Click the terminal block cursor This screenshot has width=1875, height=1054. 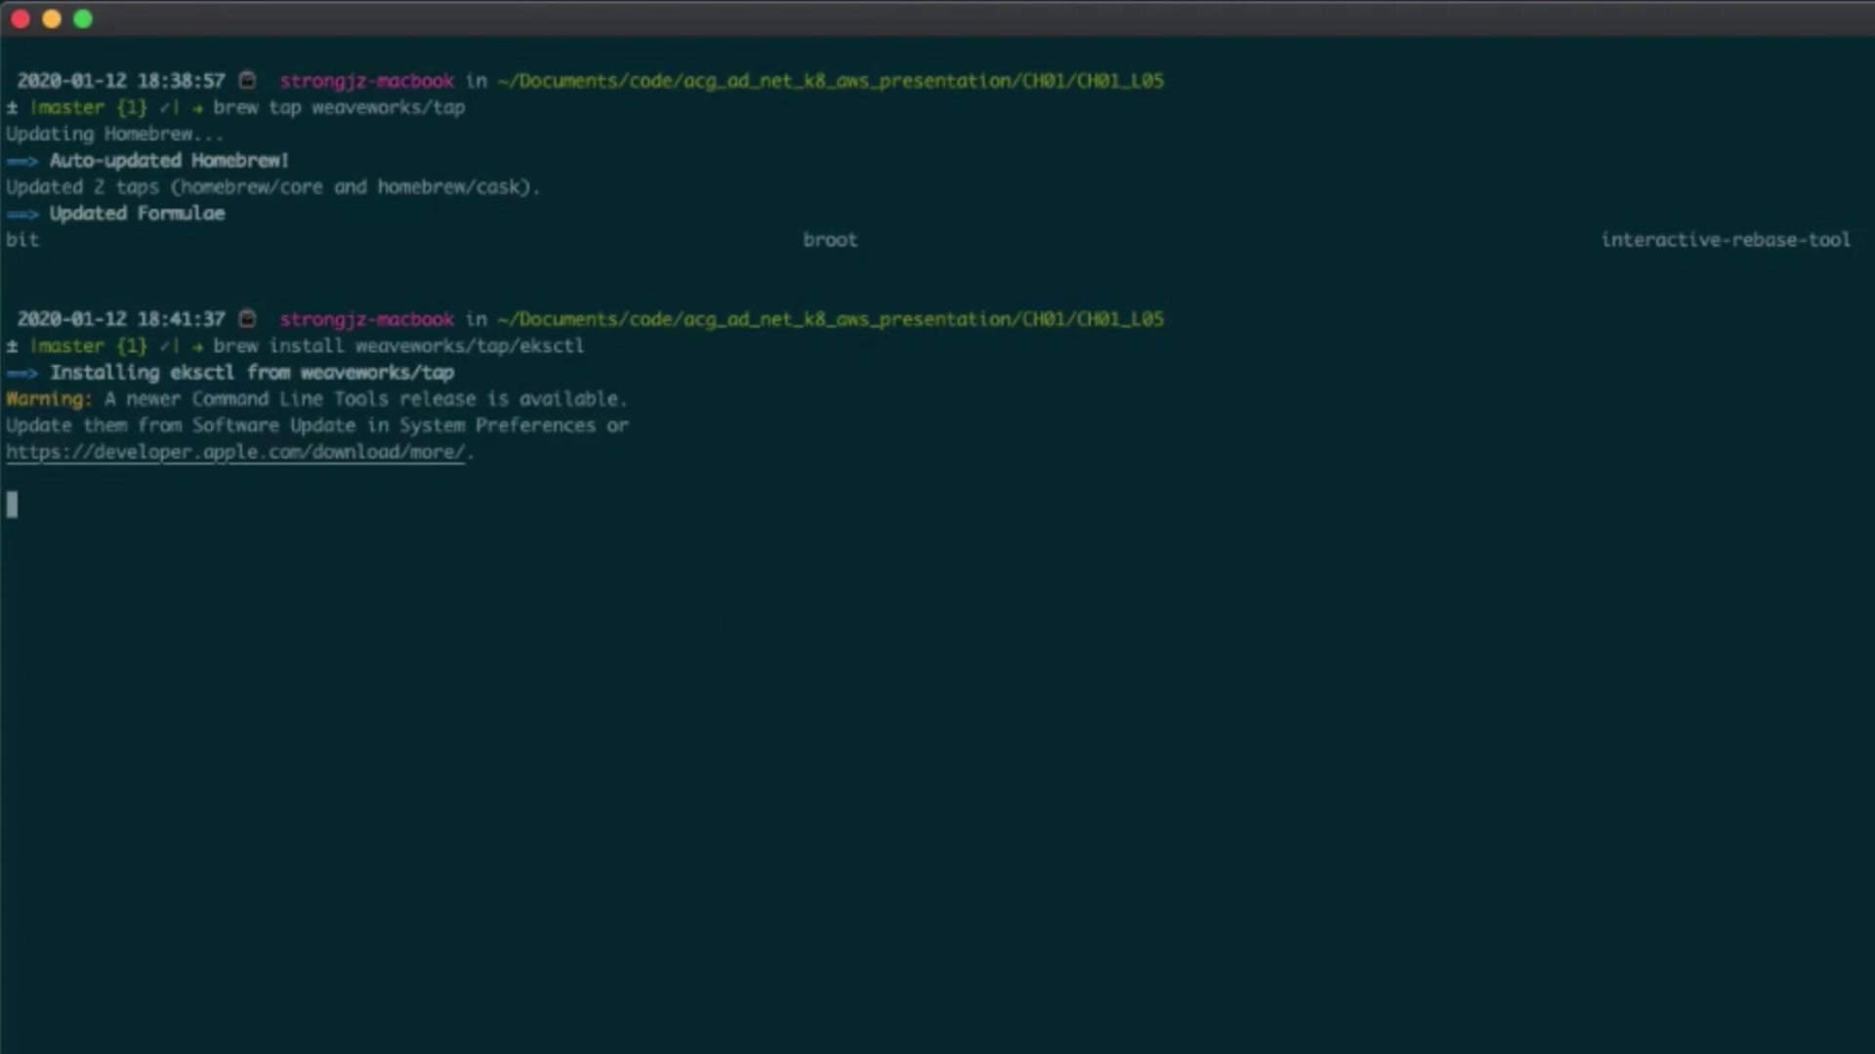(12, 504)
